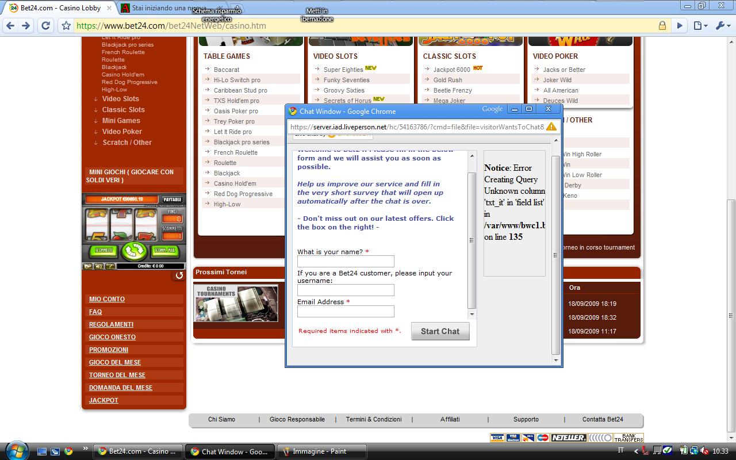The height and width of the screenshot is (460, 736).
Task: Click the Visa payment logo
Action: [x=497, y=438]
